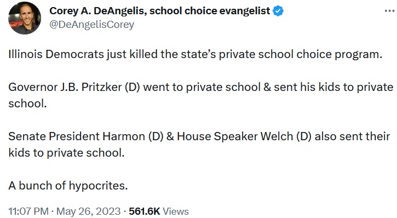The width and height of the screenshot is (397, 218).
Task: Click the May 26, 2023 date
Action: pos(88,211)
